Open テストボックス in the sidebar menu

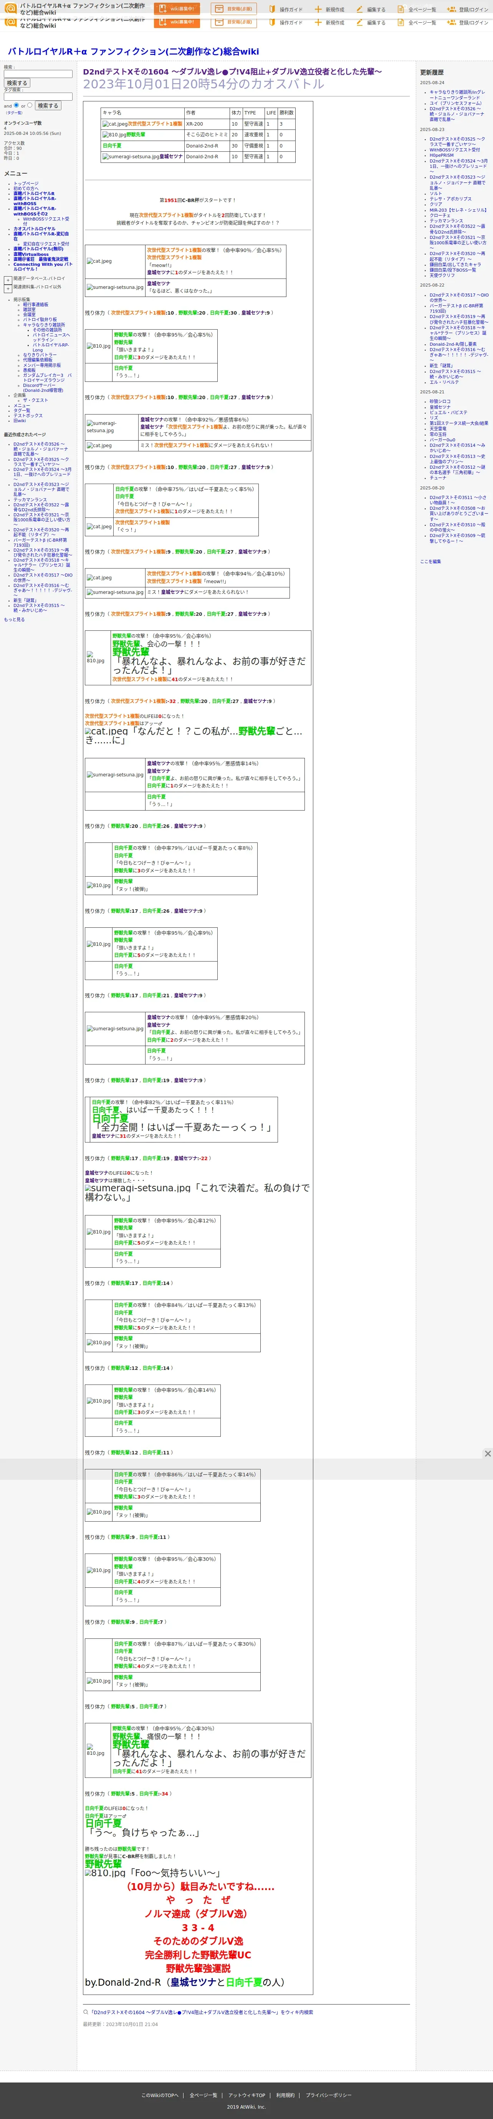pos(28,415)
